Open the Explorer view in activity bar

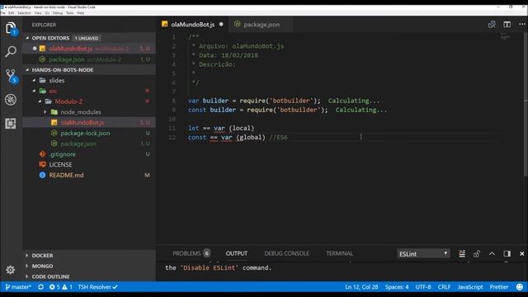click(x=11, y=28)
